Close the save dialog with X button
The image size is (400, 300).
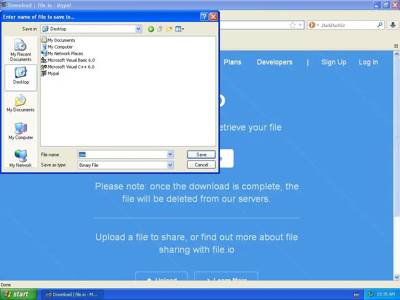pyautogui.click(x=213, y=17)
